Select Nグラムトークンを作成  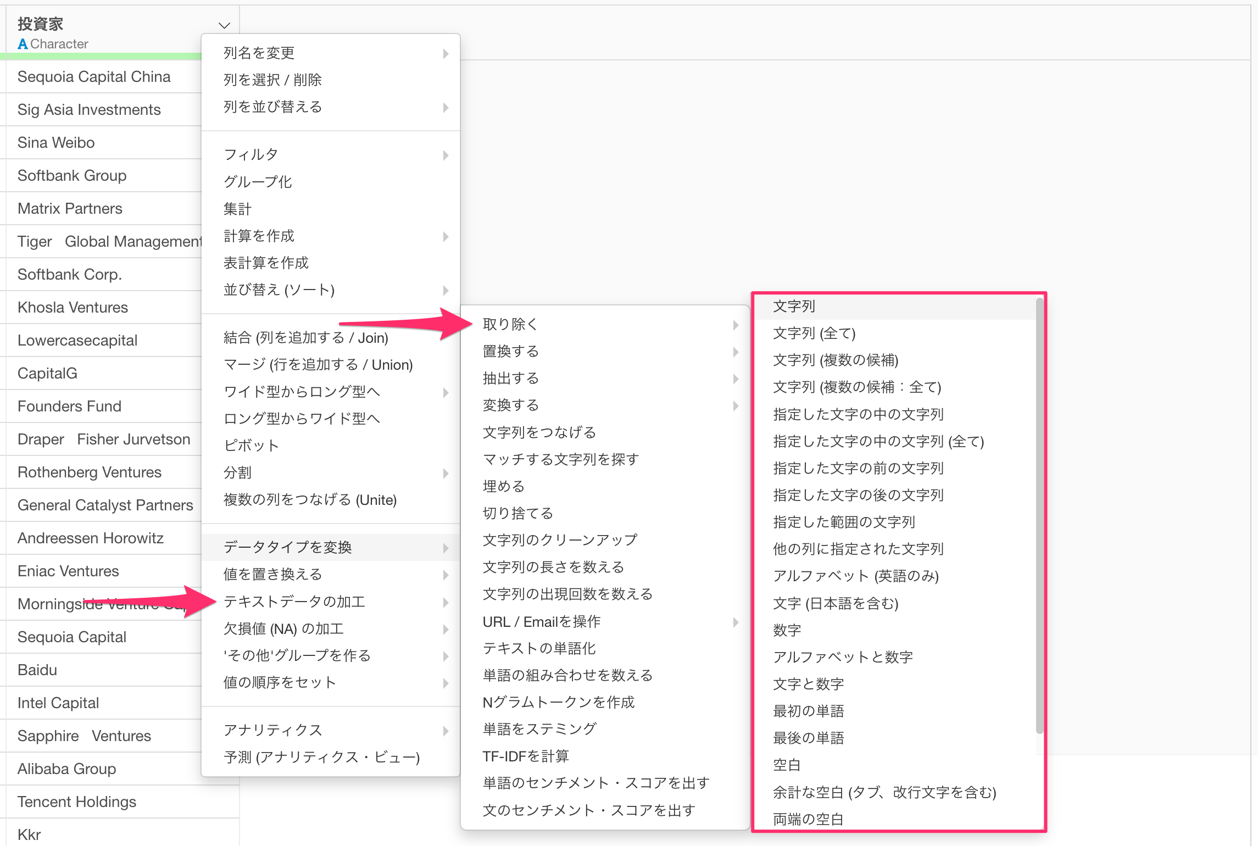pos(605,702)
